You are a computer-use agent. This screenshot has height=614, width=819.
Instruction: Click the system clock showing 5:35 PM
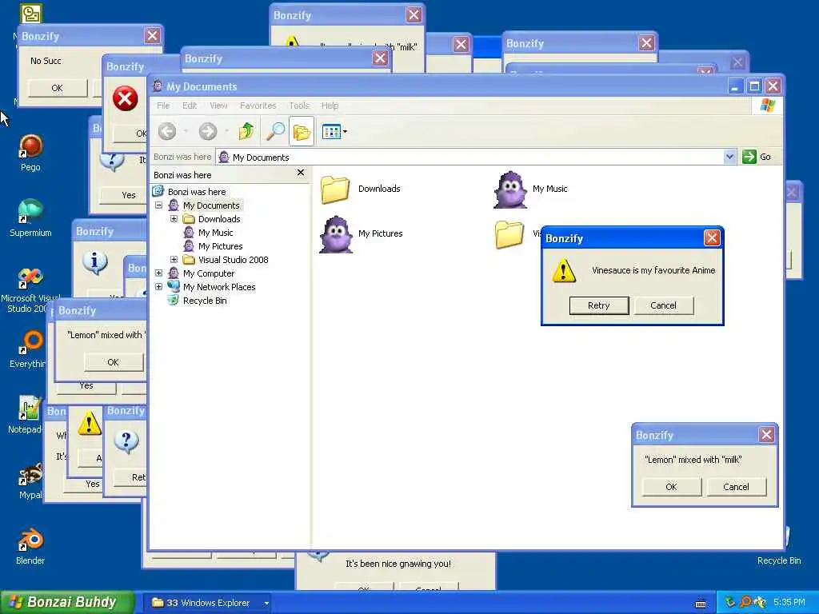(x=789, y=602)
